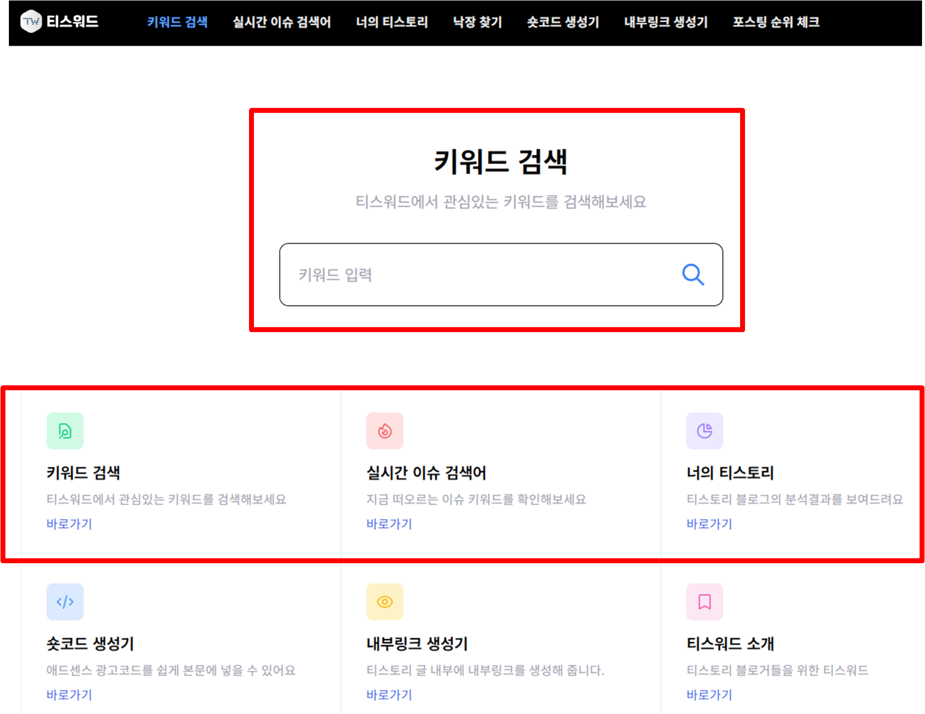Click the 티스워드 brand name in header
The width and height of the screenshot is (925, 714).
[72, 22]
